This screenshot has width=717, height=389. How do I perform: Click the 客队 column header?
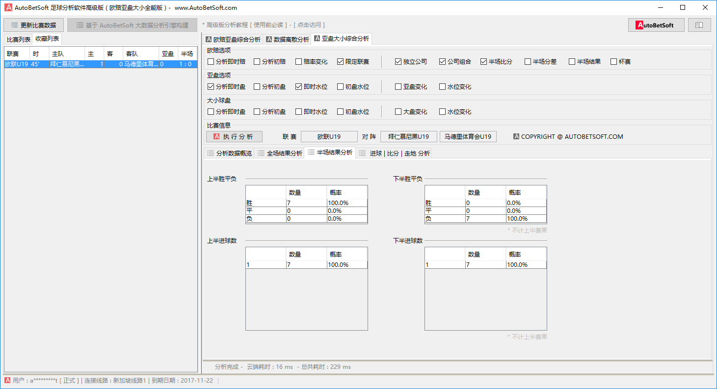point(141,54)
